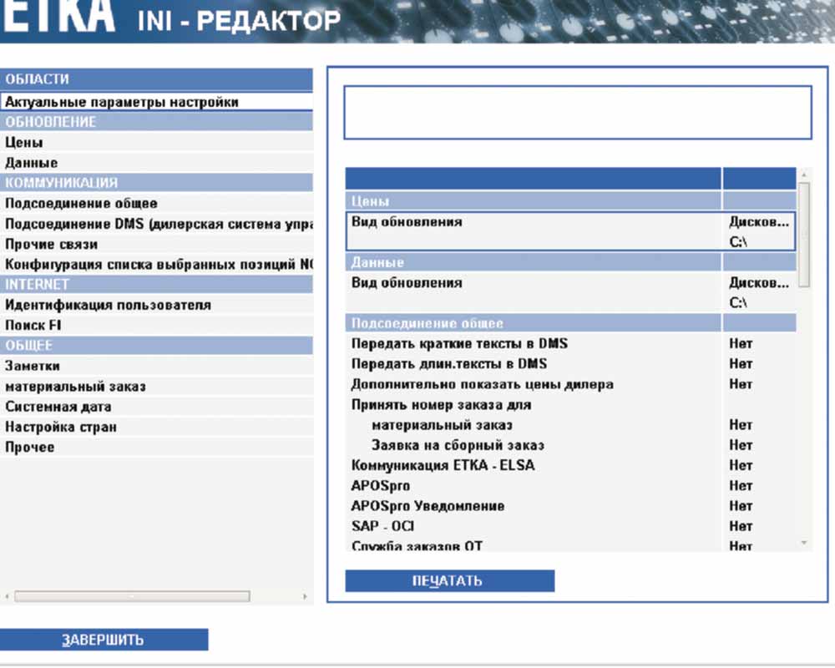Open Данные in the left list
The width and height of the screenshot is (835, 668).
point(32,163)
